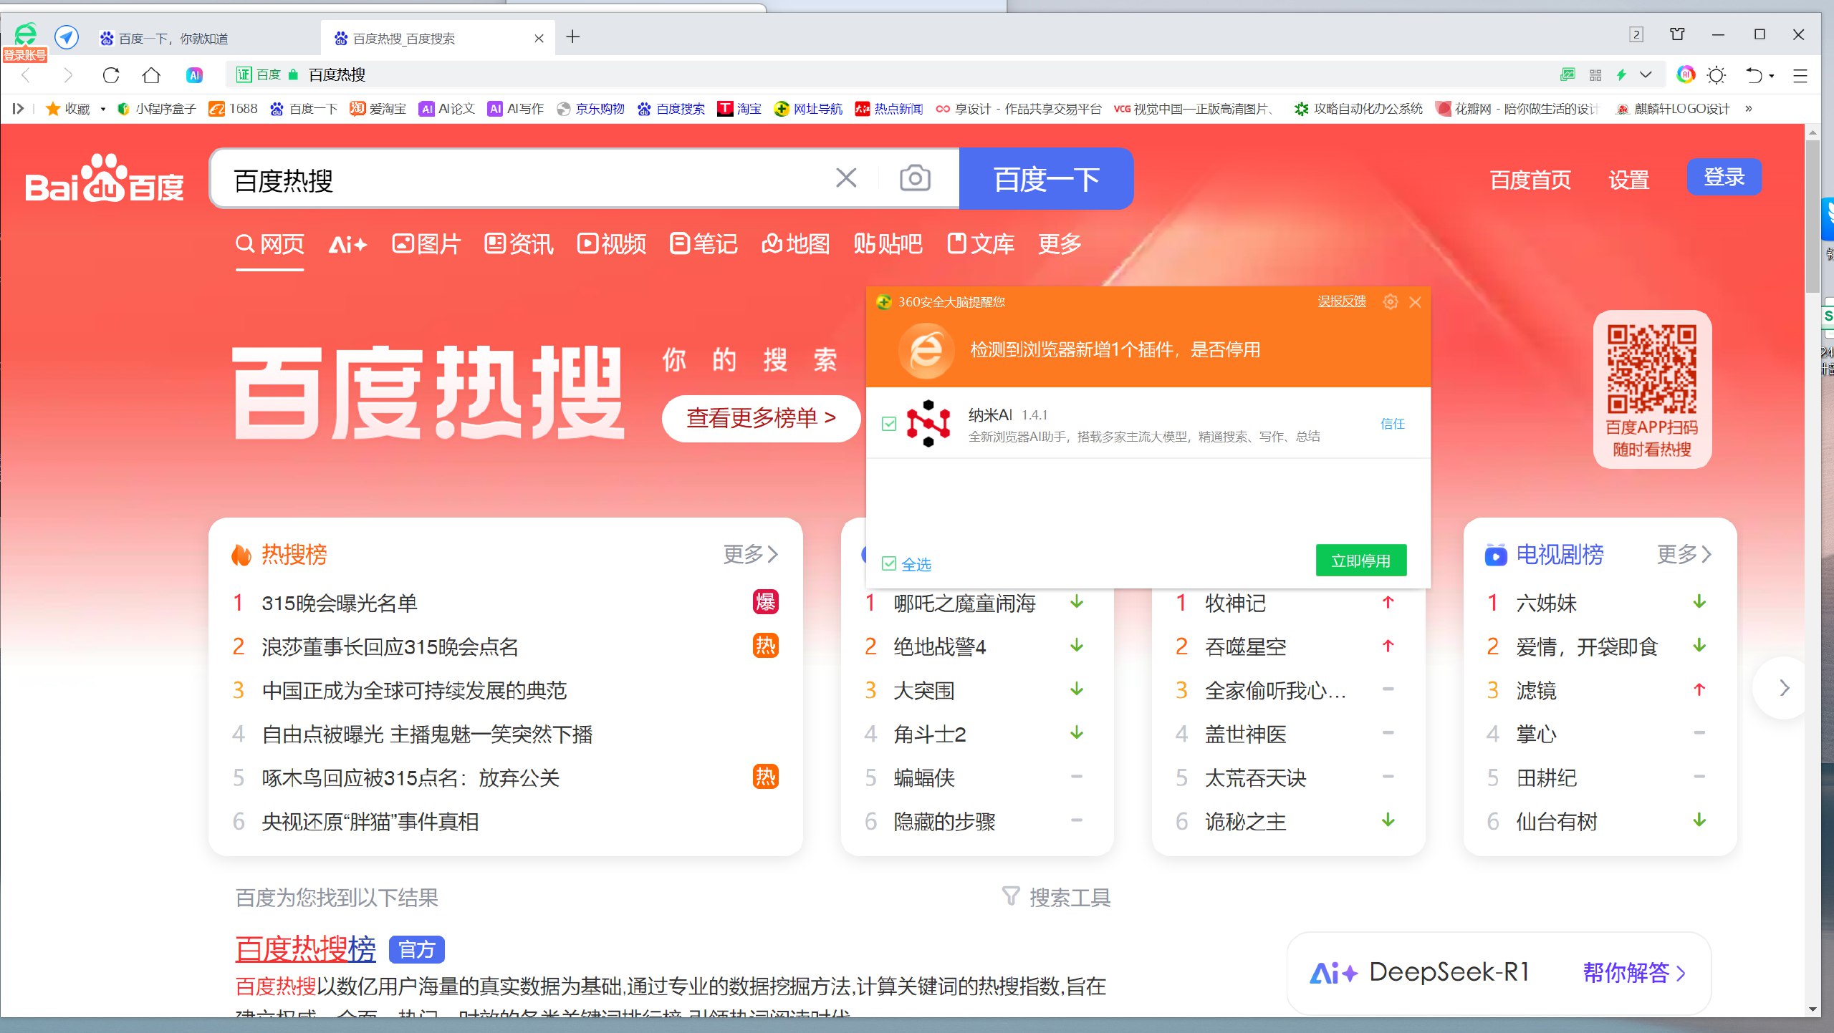Click 立即停用 green button
The height and width of the screenshot is (1033, 1834).
(1361, 561)
